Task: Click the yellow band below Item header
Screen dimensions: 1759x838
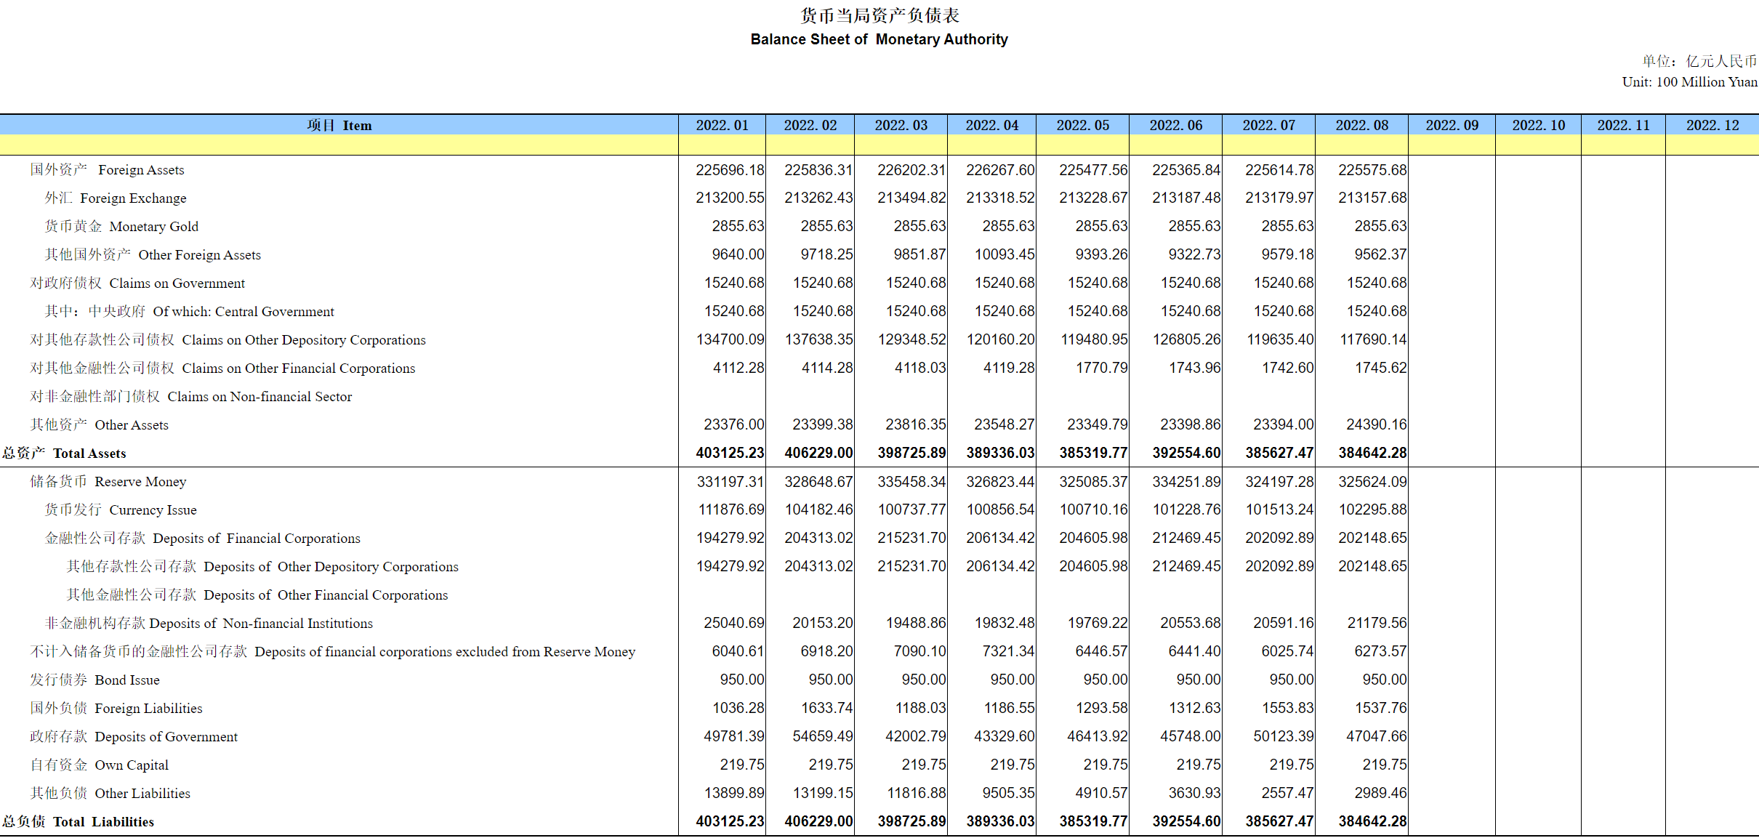Action: (x=339, y=145)
